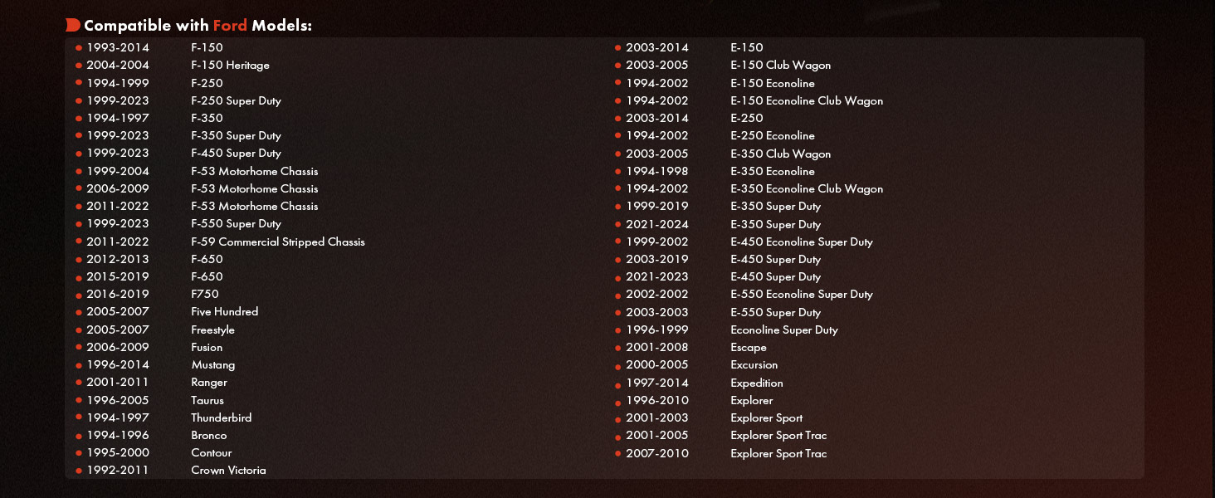1215x498 pixels.
Task: Click the F750 model name
Action: point(205,294)
